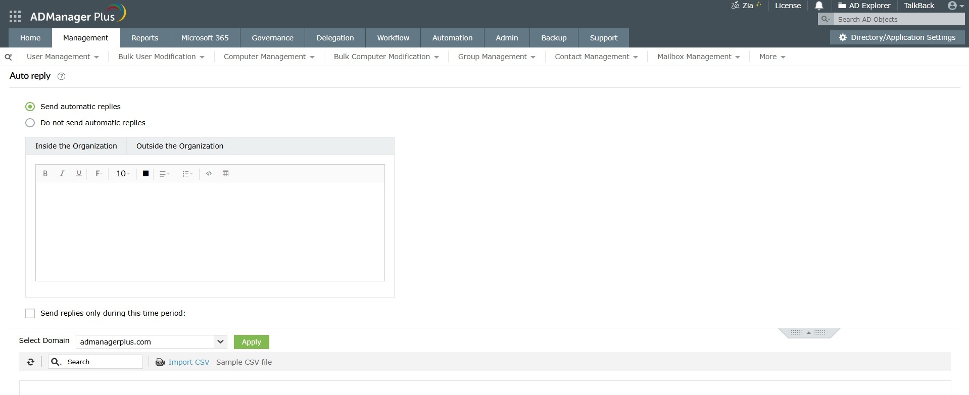Open the font size 10 dropdown
Viewport: 969px width, 395px height.
click(123, 173)
